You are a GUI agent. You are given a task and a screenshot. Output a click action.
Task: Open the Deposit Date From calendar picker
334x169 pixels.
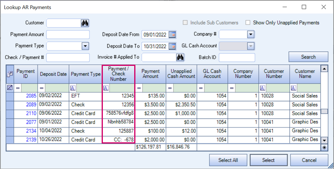172,35
